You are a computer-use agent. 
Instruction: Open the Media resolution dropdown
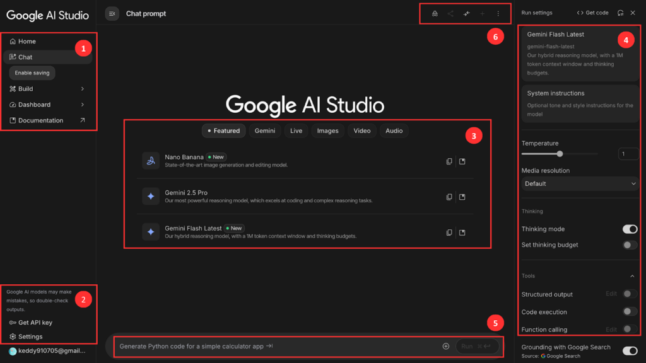580,184
